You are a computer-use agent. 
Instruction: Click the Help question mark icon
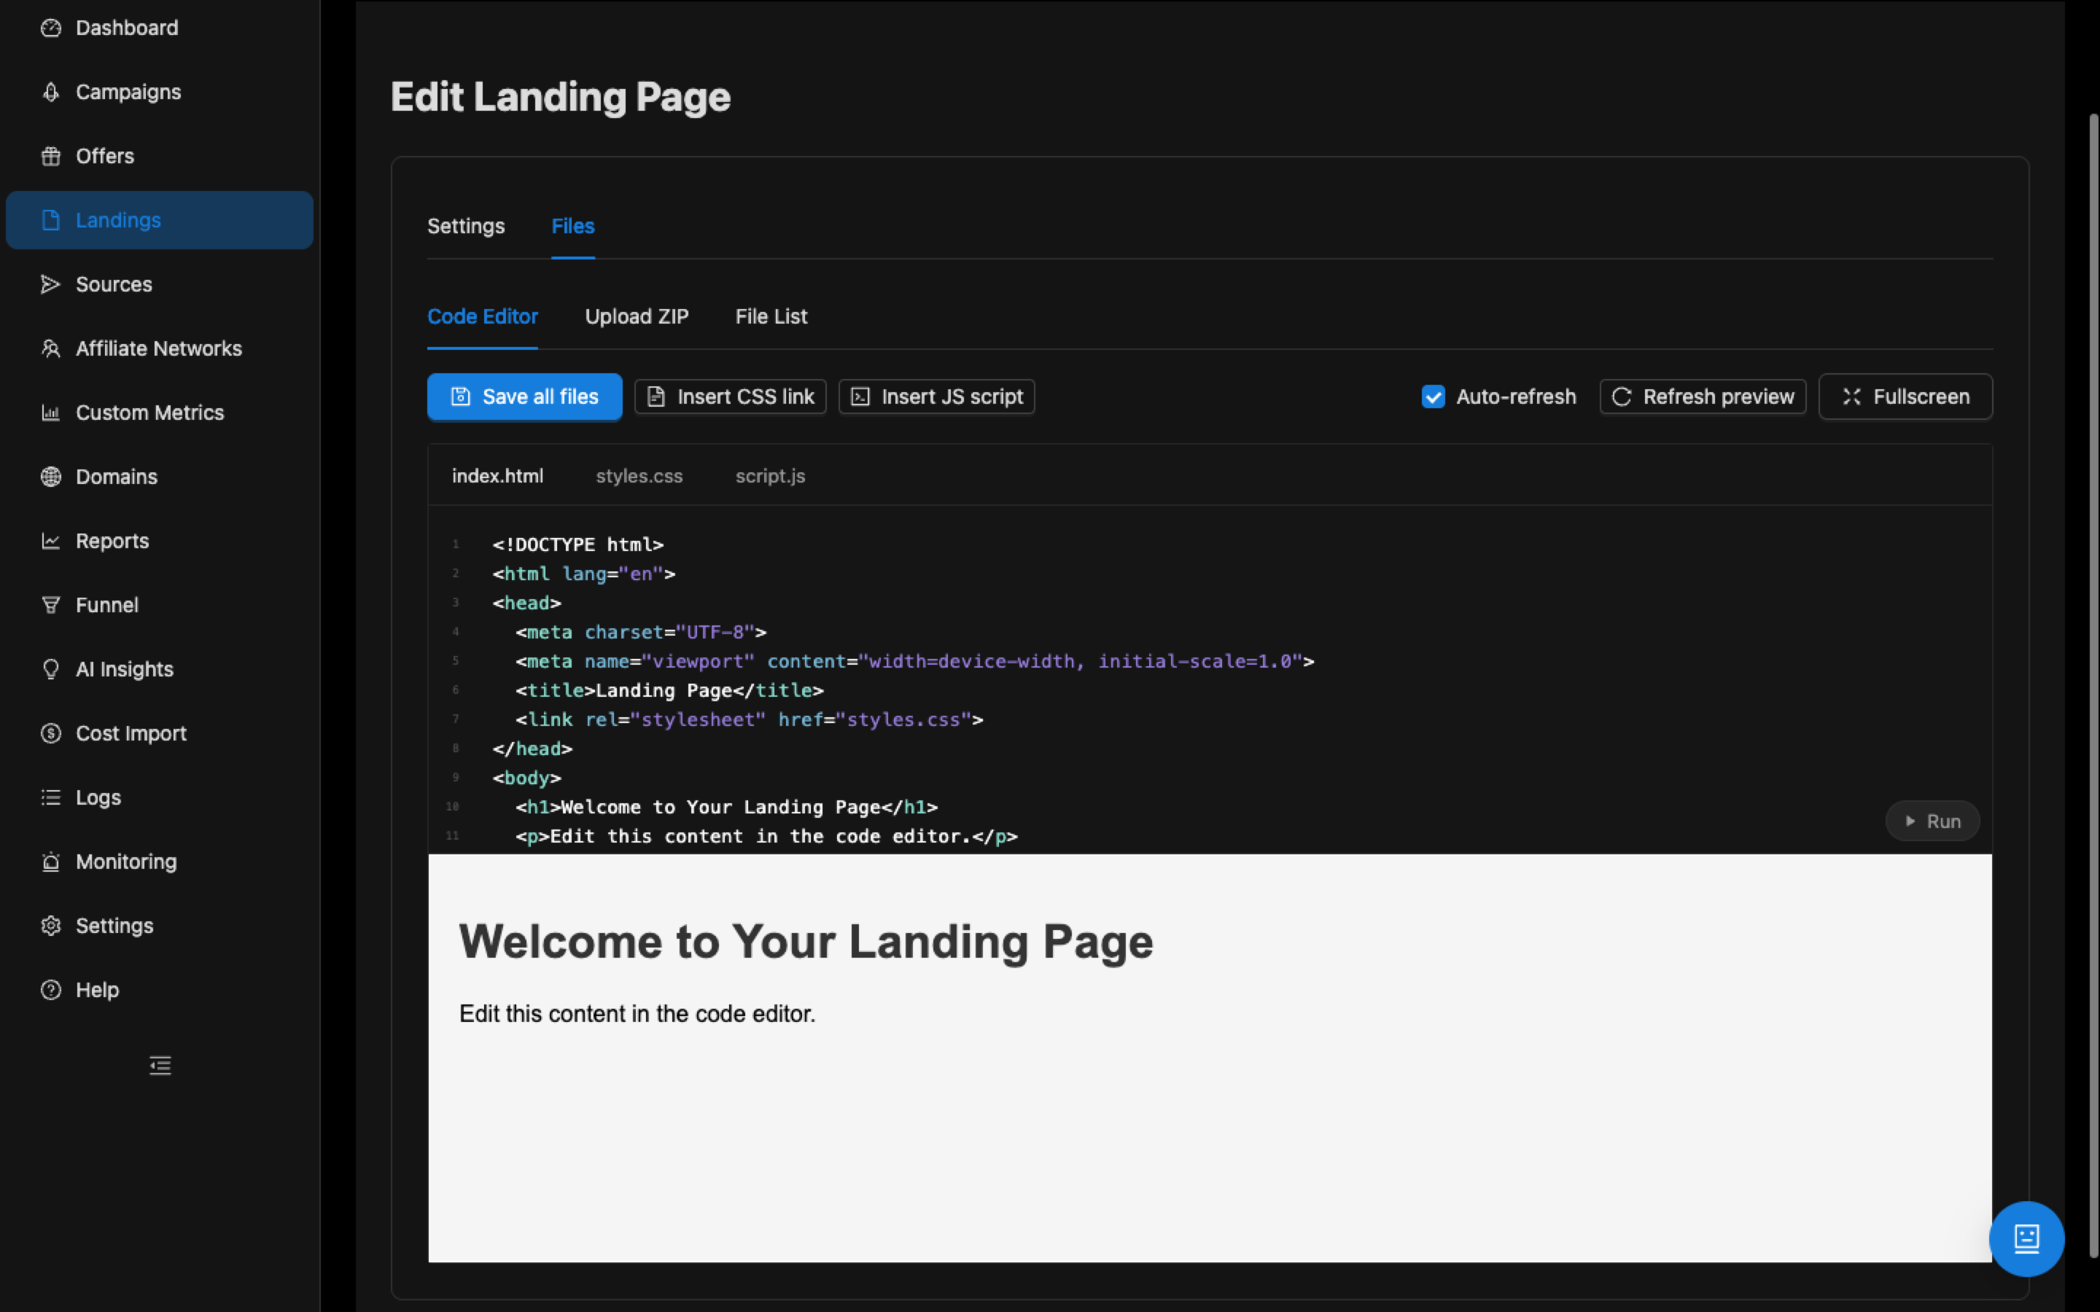coord(51,990)
